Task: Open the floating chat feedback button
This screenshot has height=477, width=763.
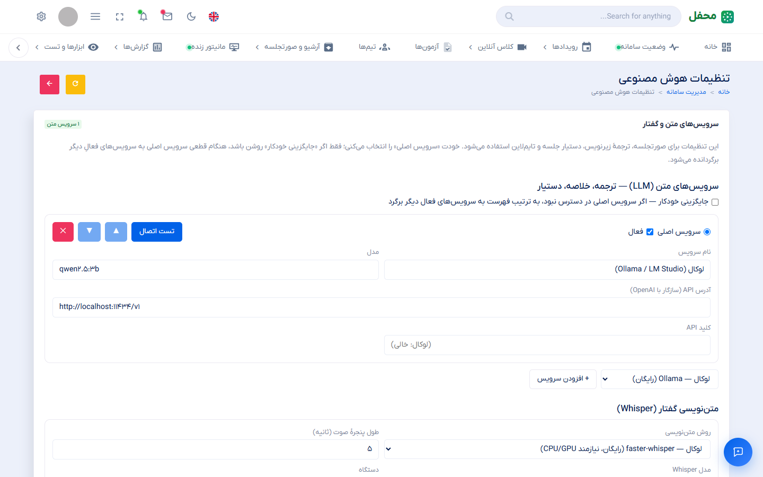Action: click(738, 452)
